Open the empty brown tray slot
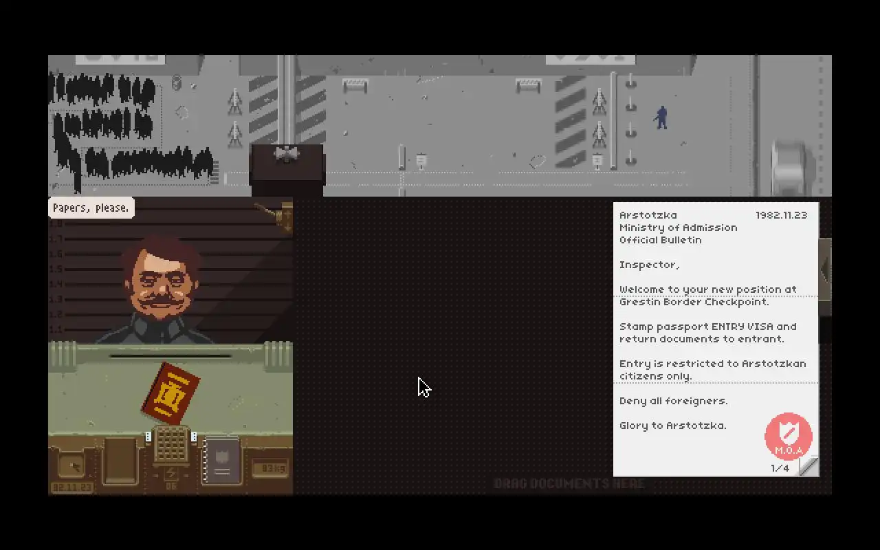The height and width of the screenshot is (550, 880). click(120, 460)
